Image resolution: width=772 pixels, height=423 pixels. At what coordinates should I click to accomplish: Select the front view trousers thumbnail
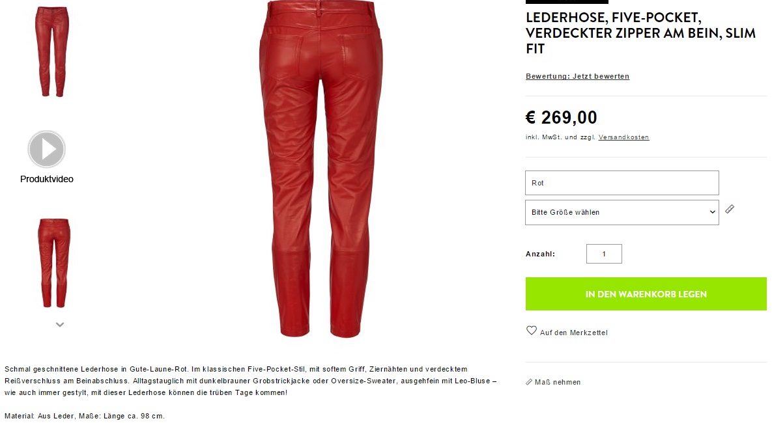(x=51, y=51)
